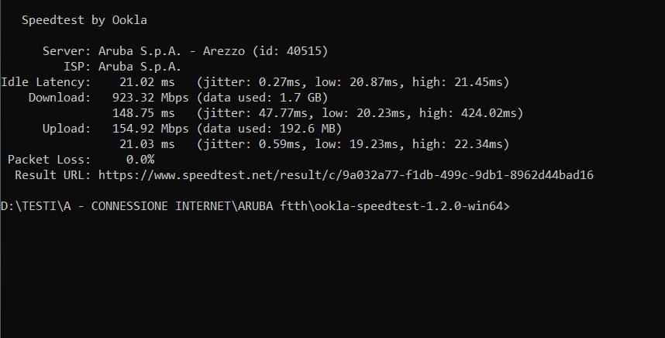The height and width of the screenshot is (338, 665).
Task: Click the packet loss value 0.0%
Action: coord(140,159)
